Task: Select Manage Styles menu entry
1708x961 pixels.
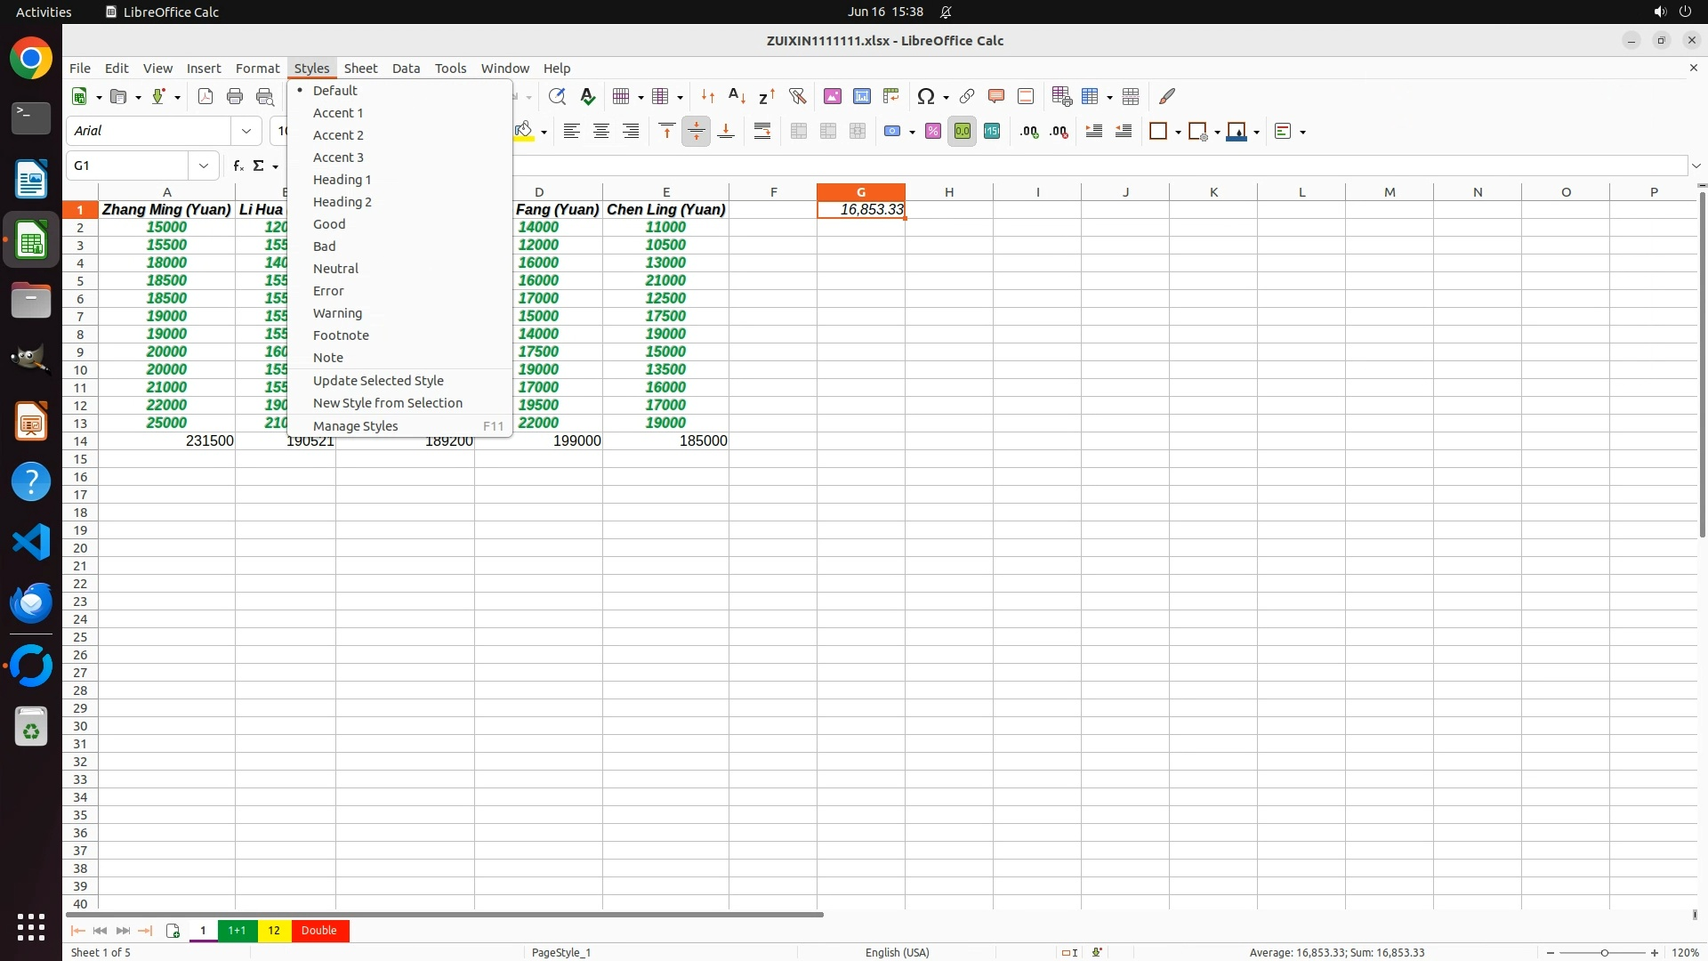Action: [356, 426]
